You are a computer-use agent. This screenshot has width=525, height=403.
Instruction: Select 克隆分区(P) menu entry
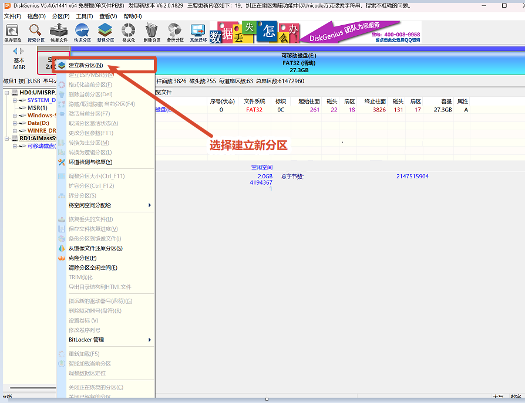pos(106,258)
